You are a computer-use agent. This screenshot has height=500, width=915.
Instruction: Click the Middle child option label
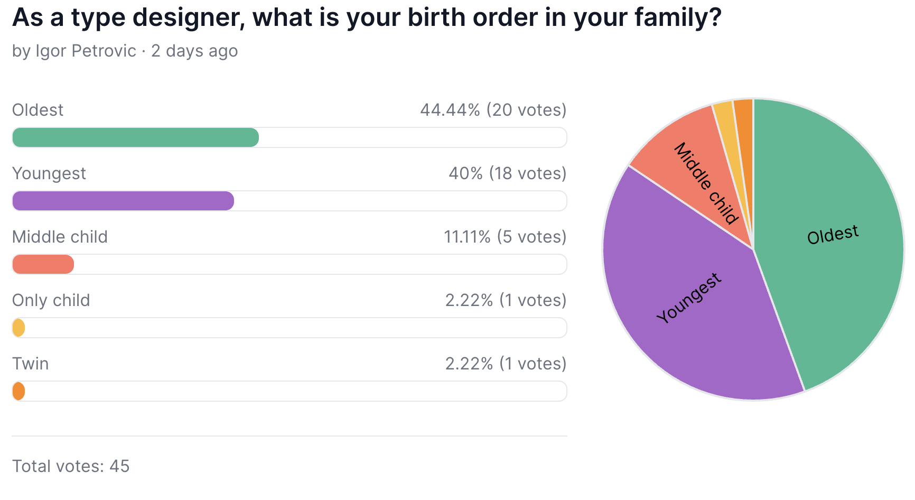click(x=60, y=237)
